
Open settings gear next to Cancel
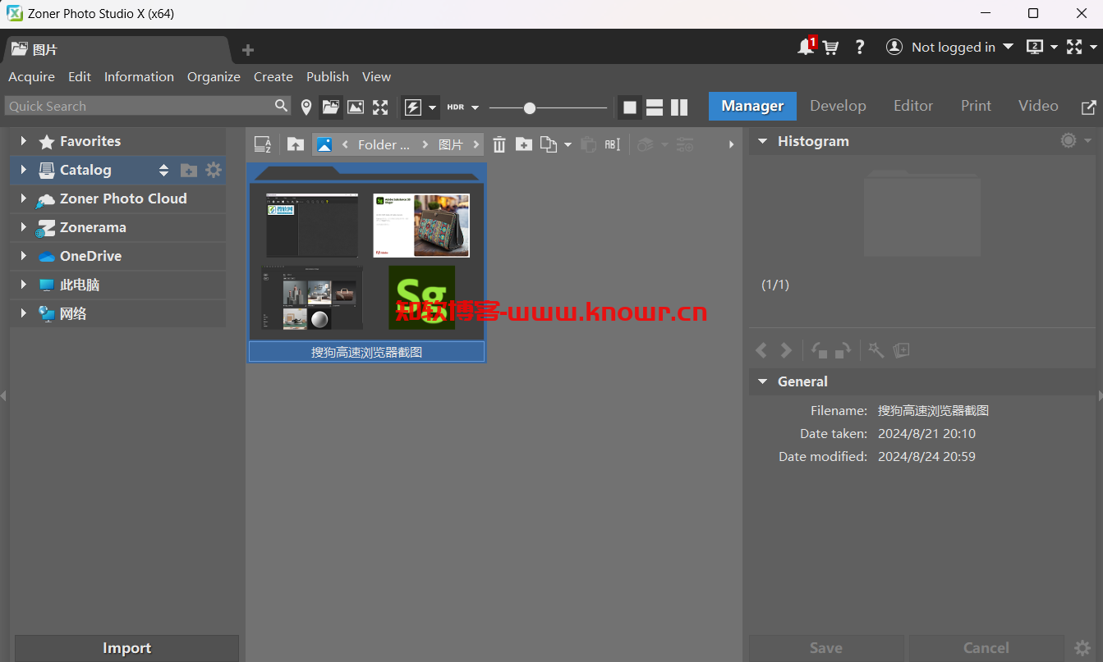click(1083, 648)
